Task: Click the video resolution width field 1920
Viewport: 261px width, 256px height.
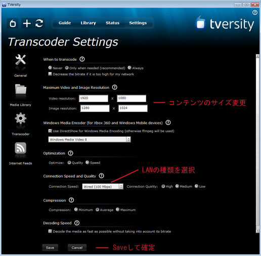Action: coord(94,98)
